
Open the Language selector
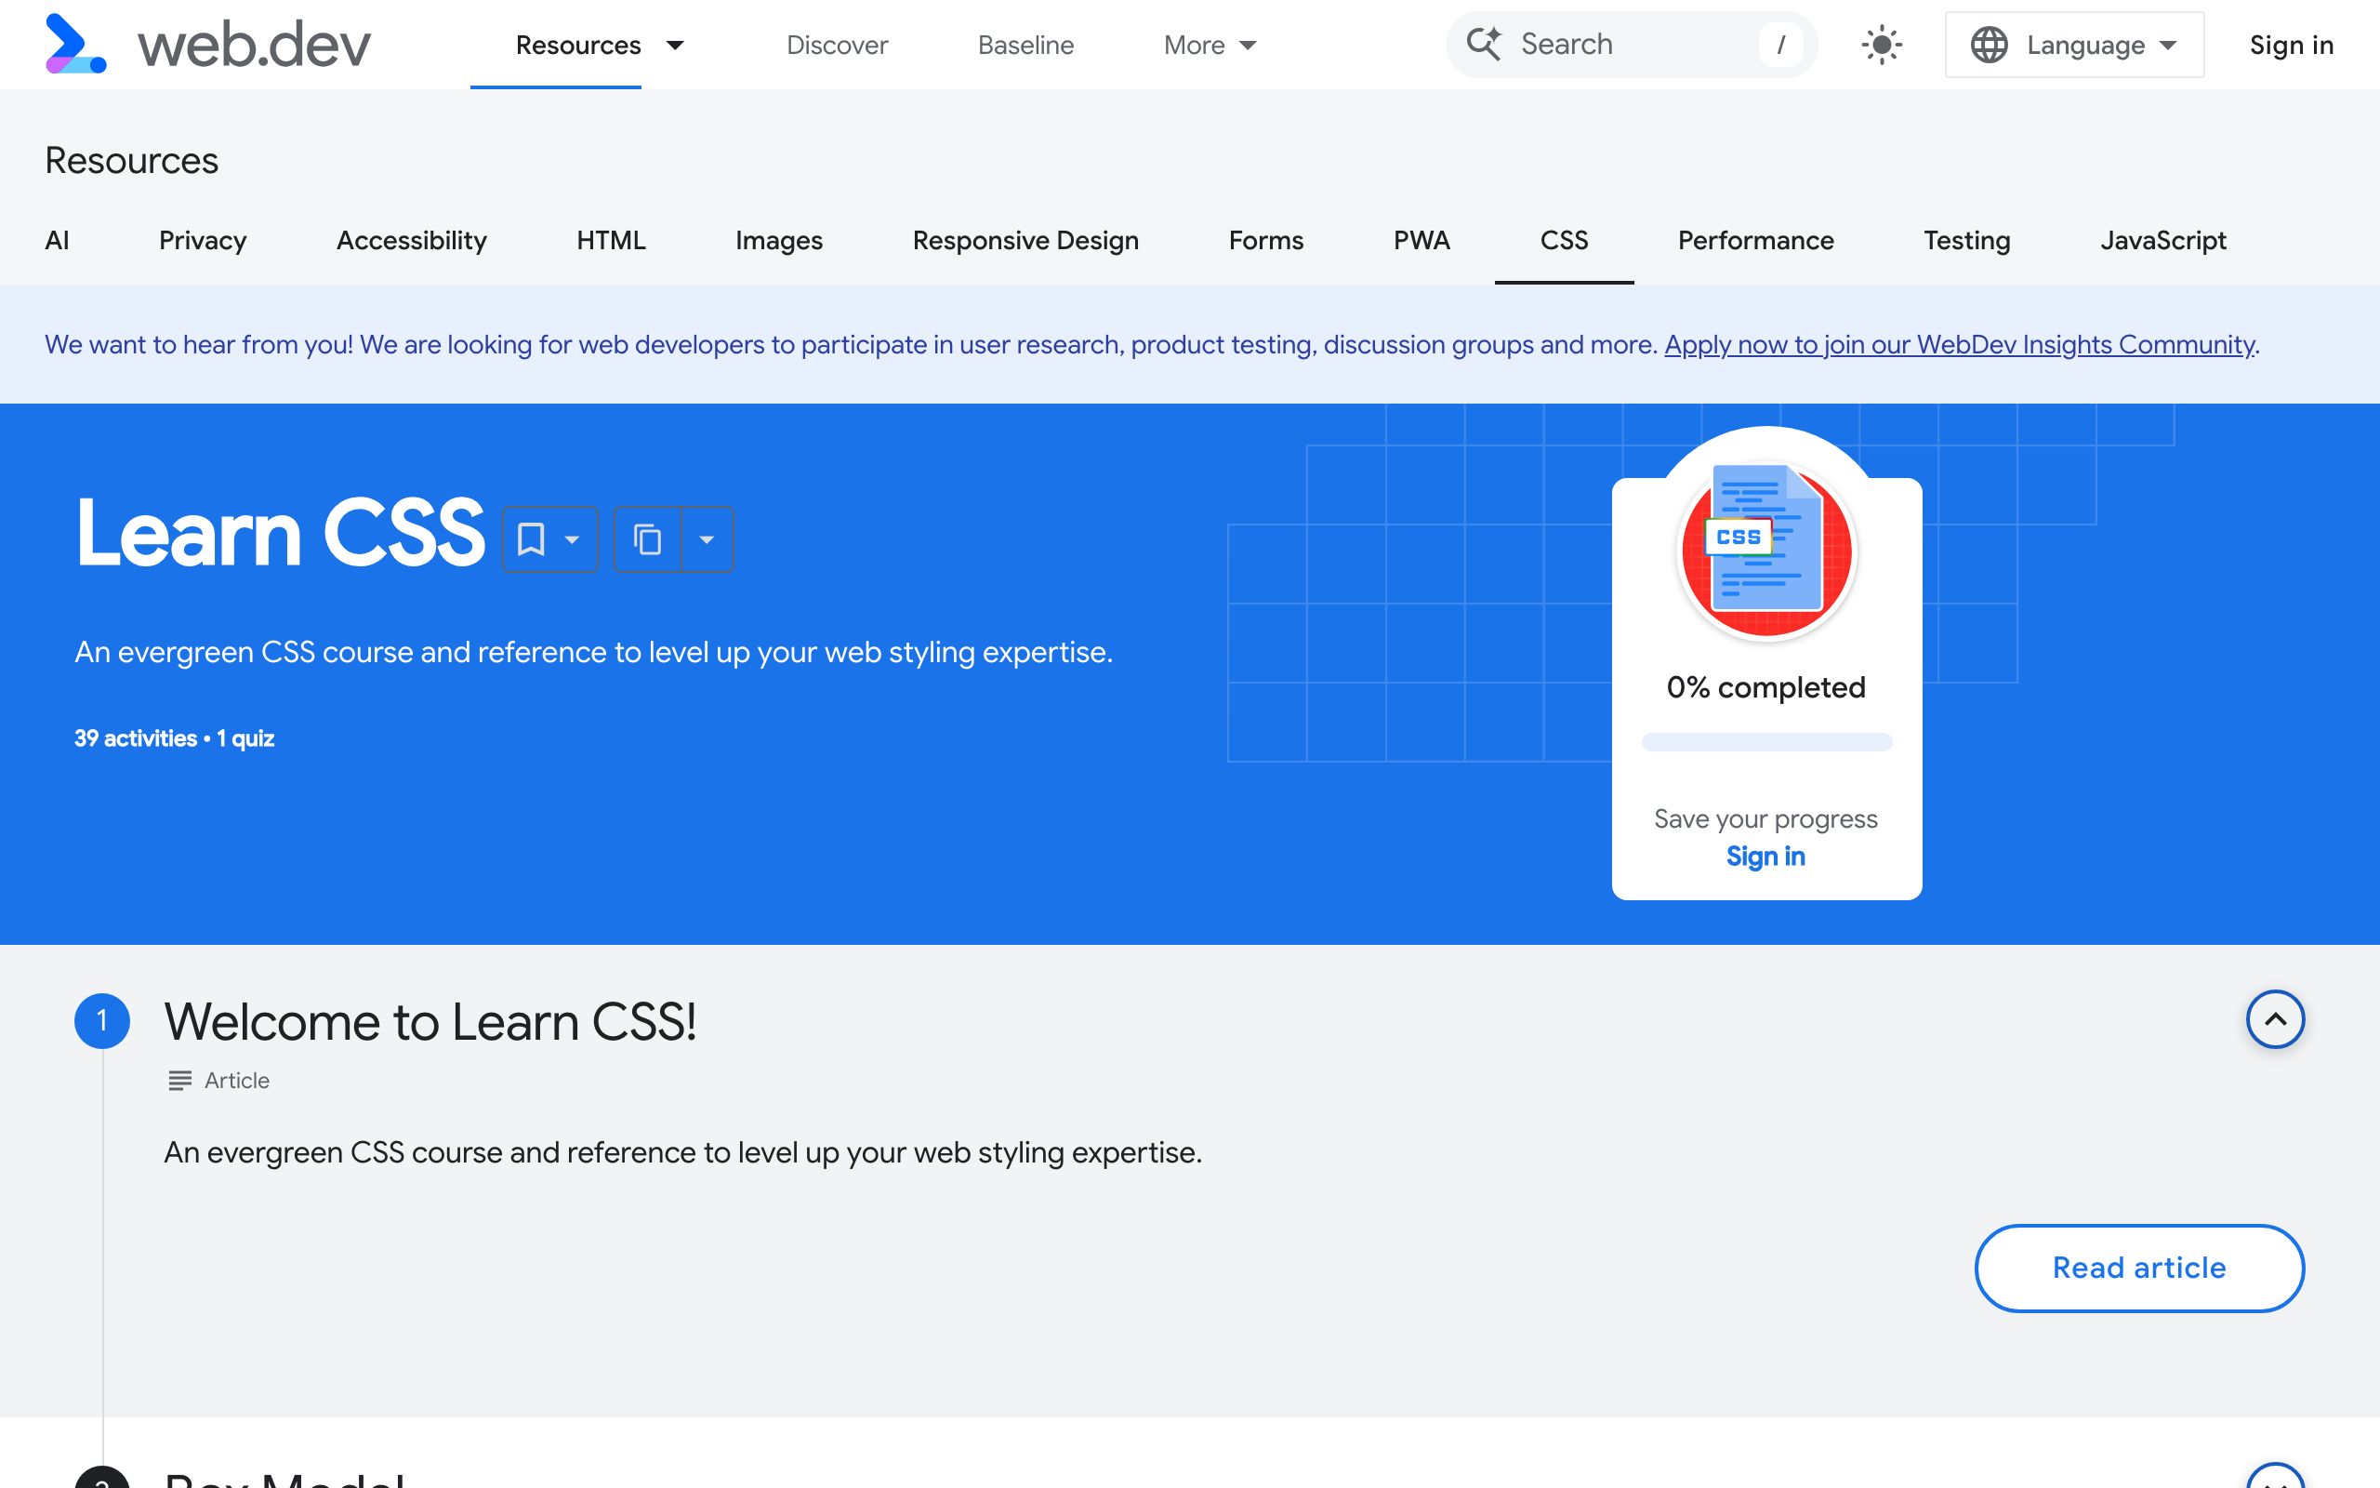pyautogui.click(x=2073, y=46)
